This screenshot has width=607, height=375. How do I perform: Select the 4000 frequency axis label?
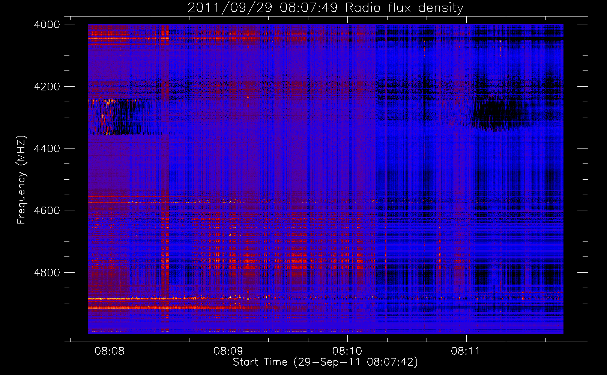(x=47, y=24)
